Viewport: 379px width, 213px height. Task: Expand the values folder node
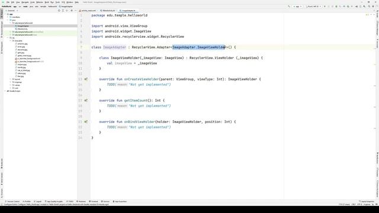[11, 85]
